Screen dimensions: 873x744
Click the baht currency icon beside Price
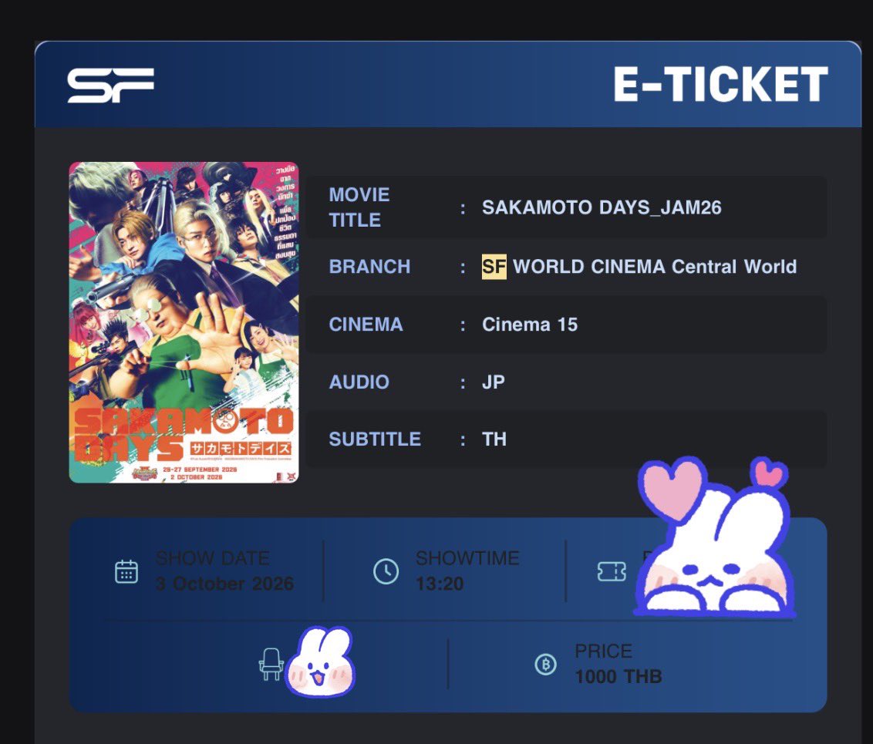point(546,664)
